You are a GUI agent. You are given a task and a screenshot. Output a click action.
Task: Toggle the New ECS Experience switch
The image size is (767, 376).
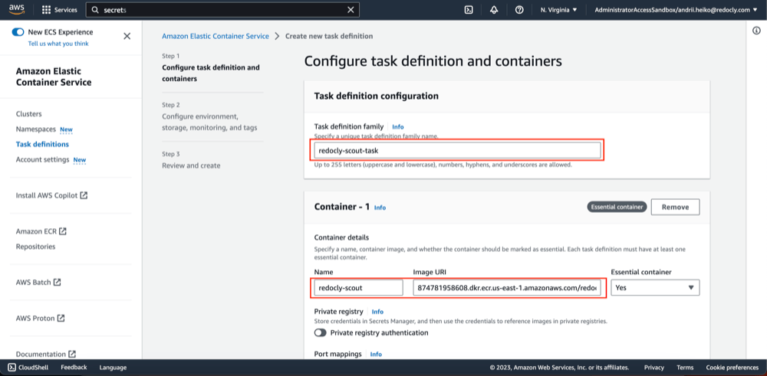18,32
